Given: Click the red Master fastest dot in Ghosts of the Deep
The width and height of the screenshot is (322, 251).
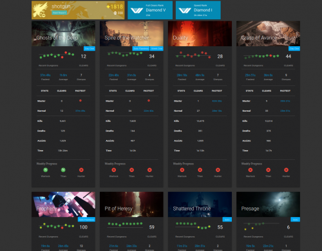Looking at the screenshot, I should click(x=80, y=101).
